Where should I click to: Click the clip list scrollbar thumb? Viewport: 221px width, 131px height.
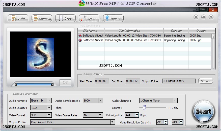pyautogui.click(x=213, y=36)
